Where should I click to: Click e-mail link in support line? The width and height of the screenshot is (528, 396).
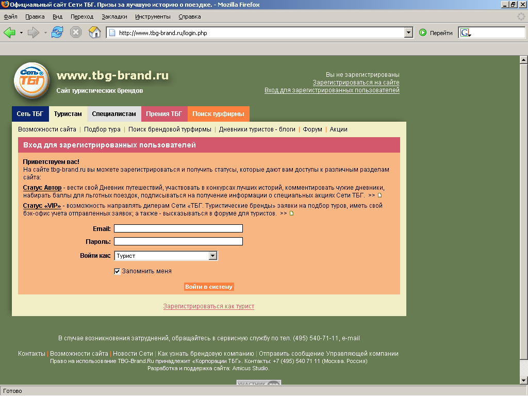tap(351, 338)
